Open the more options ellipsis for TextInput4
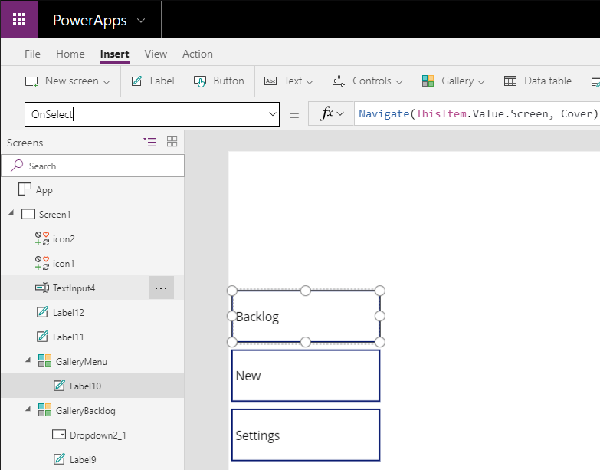This screenshot has width=600, height=470. pos(162,288)
